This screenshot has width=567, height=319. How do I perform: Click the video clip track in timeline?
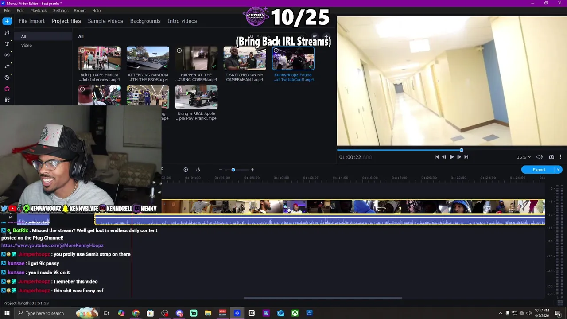[x=353, y=206]
